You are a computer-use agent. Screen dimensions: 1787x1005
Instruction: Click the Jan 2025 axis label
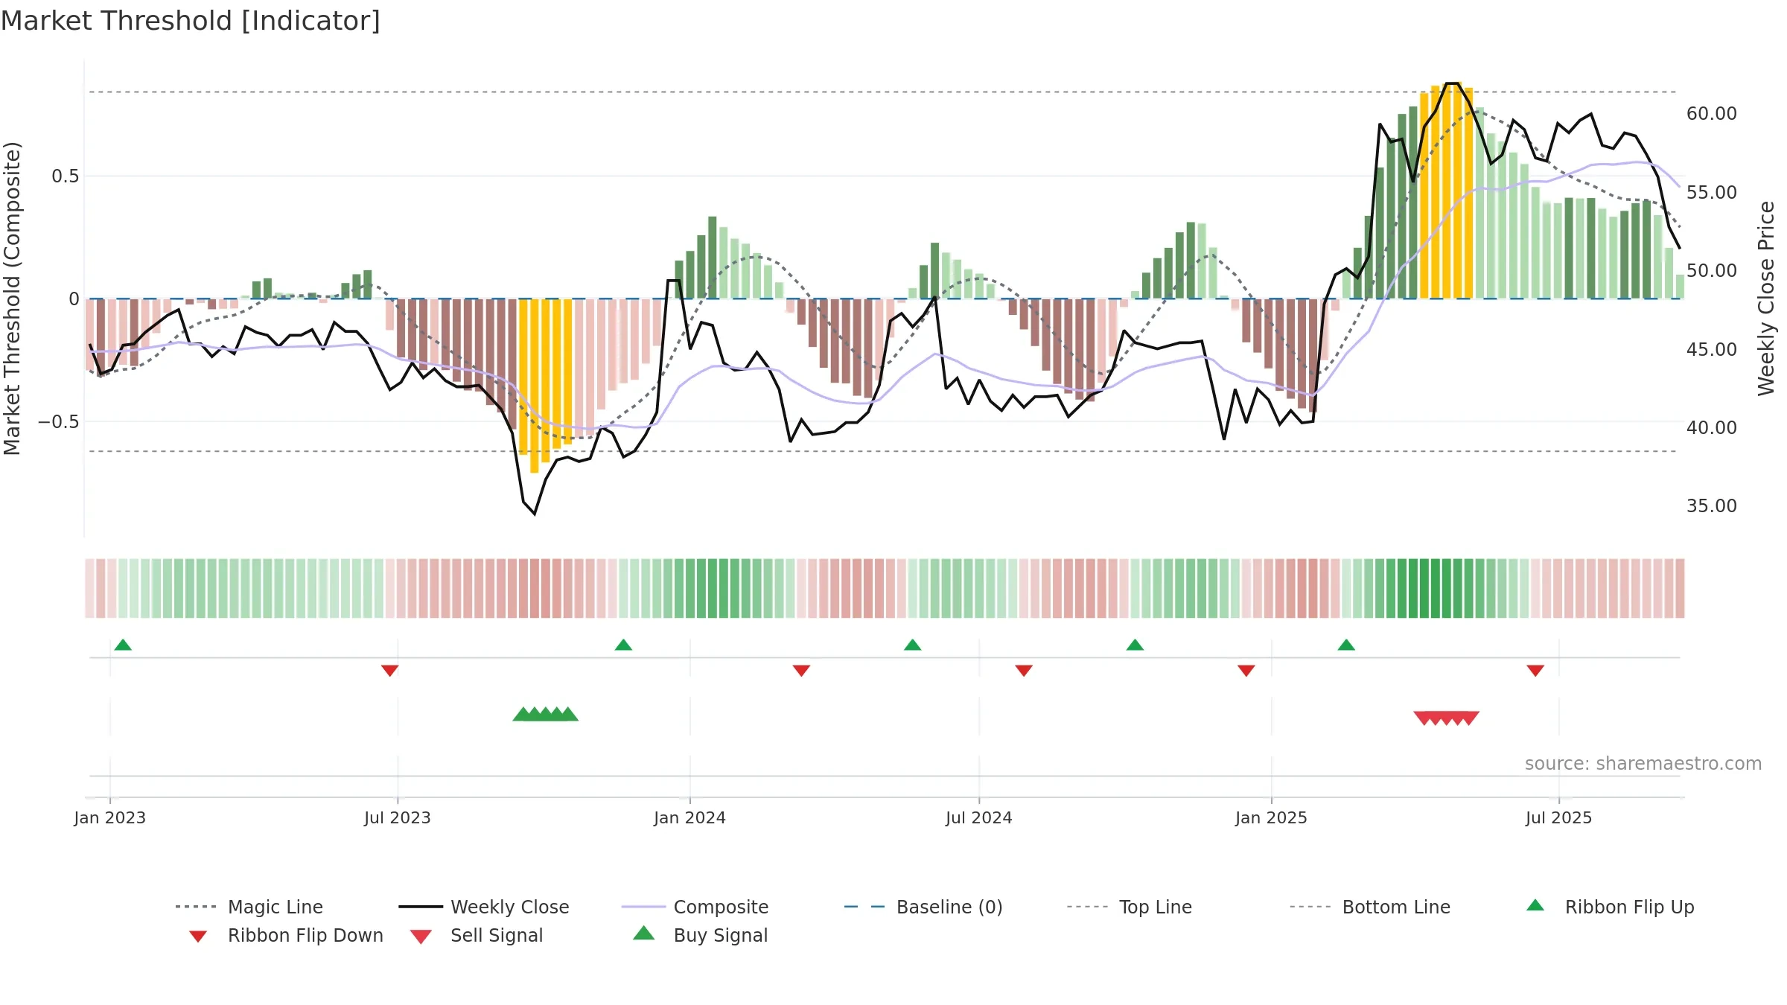click(x=1272, y=818)
